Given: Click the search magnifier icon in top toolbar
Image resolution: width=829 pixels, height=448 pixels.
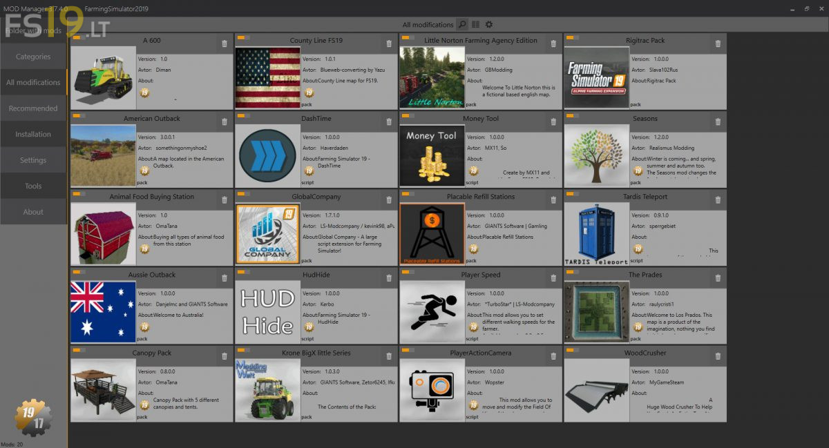Looking at the screenshot, I should (463, 25).
